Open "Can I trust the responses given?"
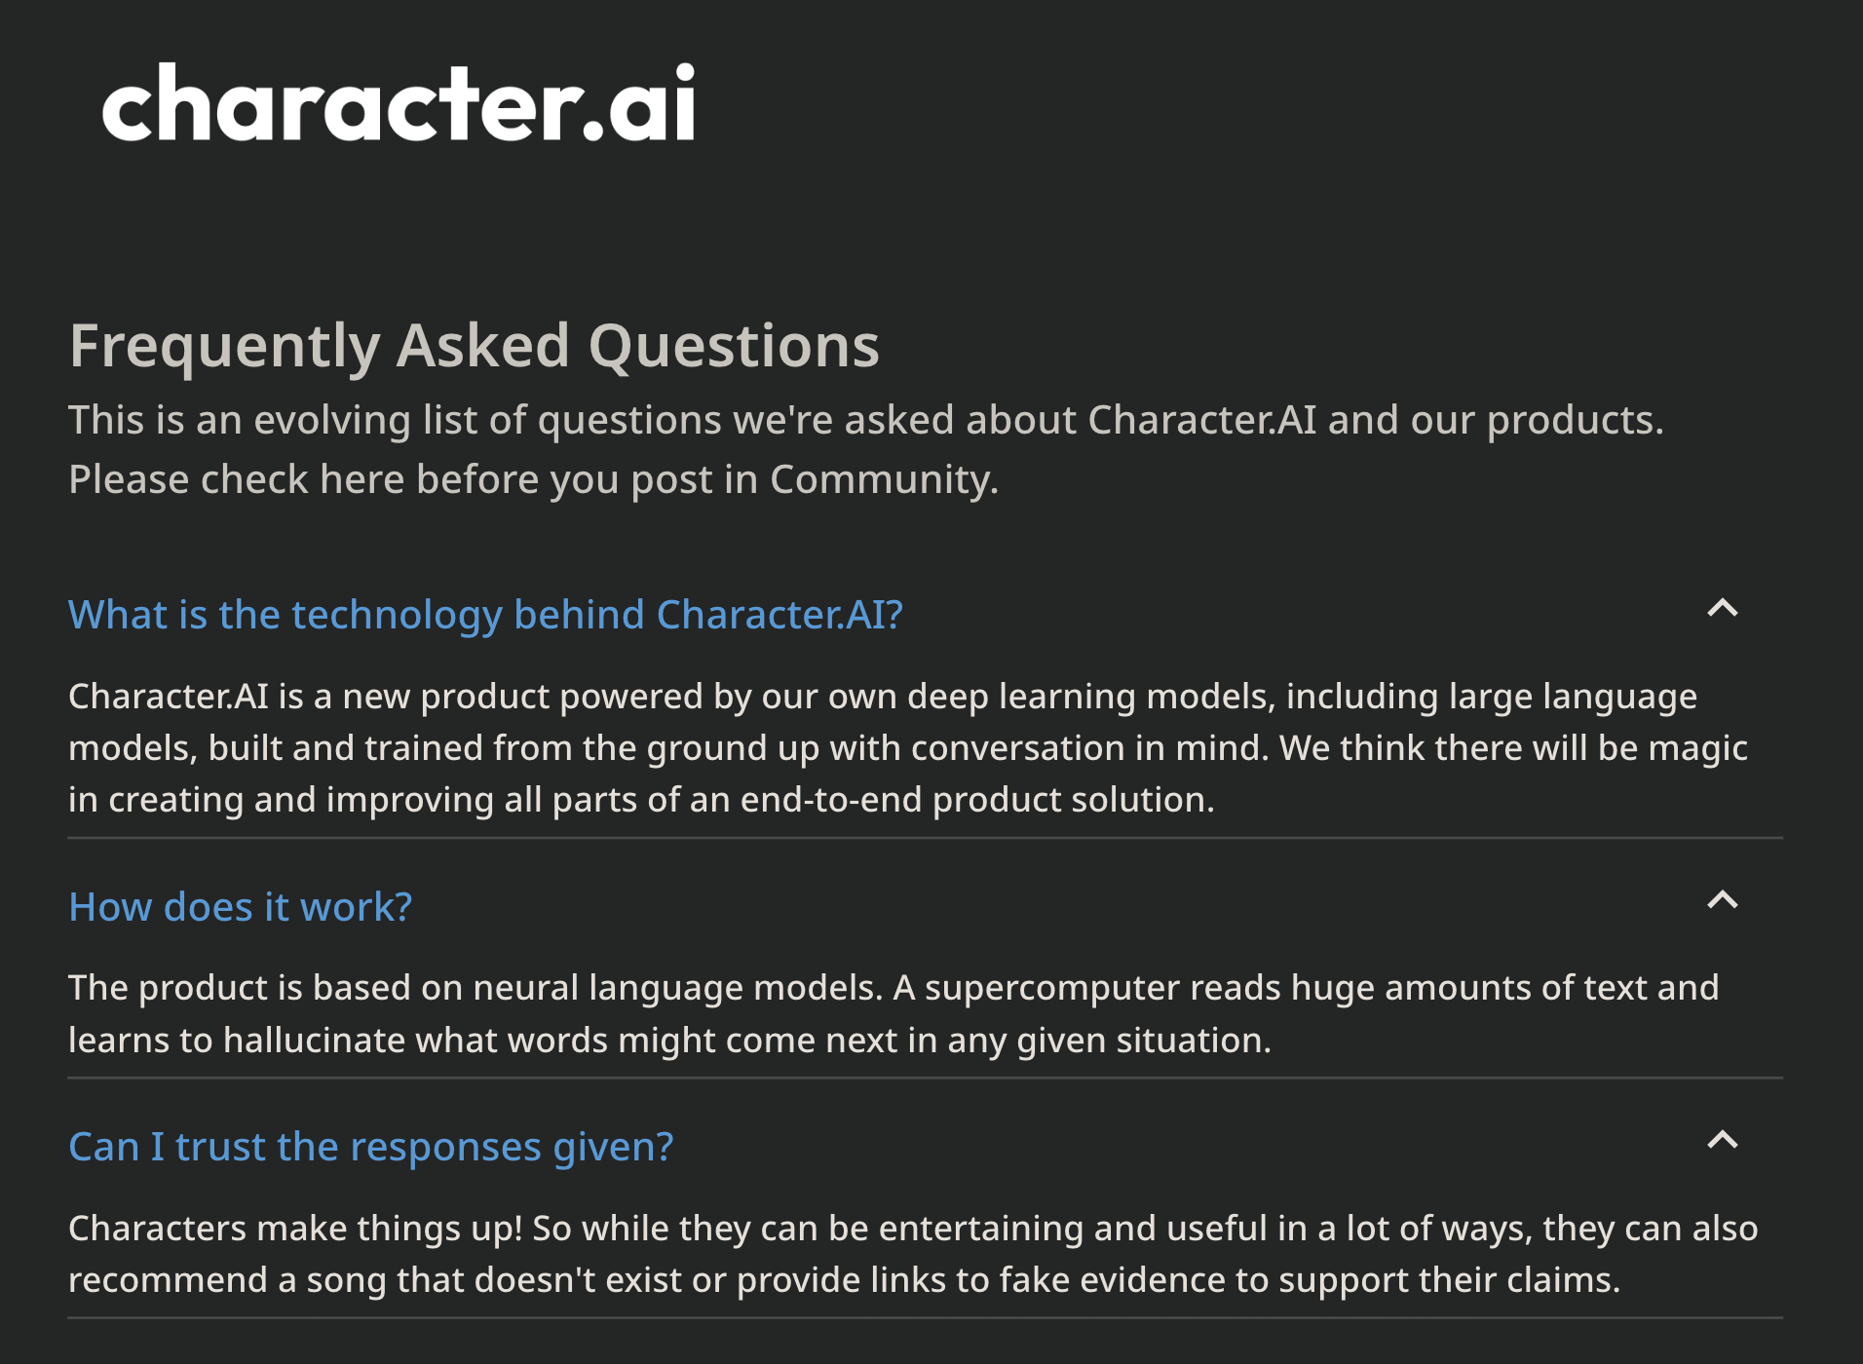The width and height of the screenshot is (1863, 1364). pos(370,1147)
